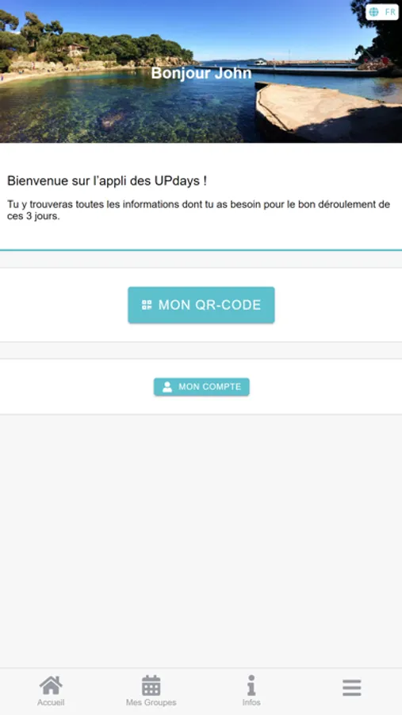Click the beach header banner photo

[x=201, y=71]
